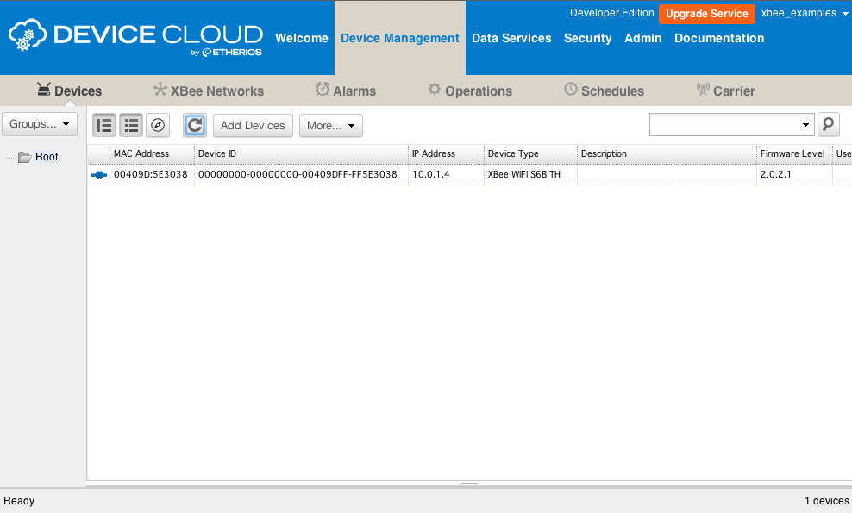
Task: Click the Device Cloud logo
Action: pos(136,37)
